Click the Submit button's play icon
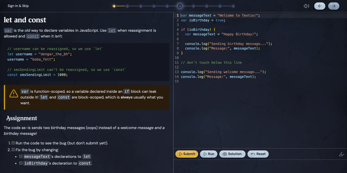Screen dimensions: 347x173 tap(181, 154)
